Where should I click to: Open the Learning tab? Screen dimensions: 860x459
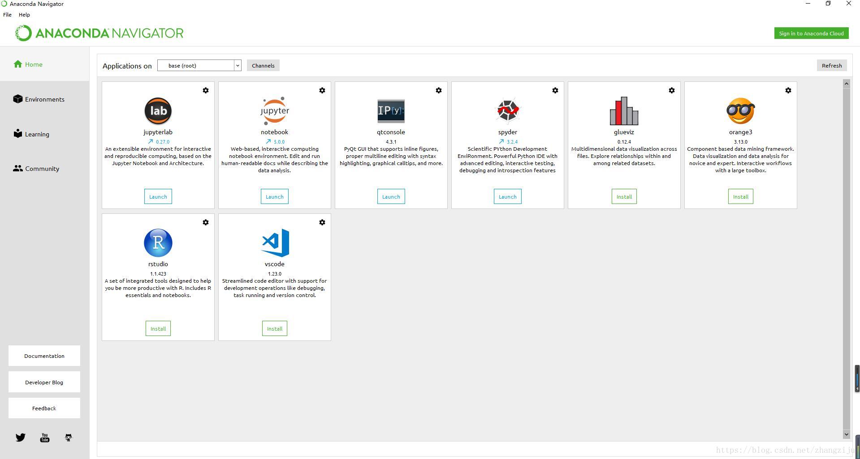tap(45, 134)
